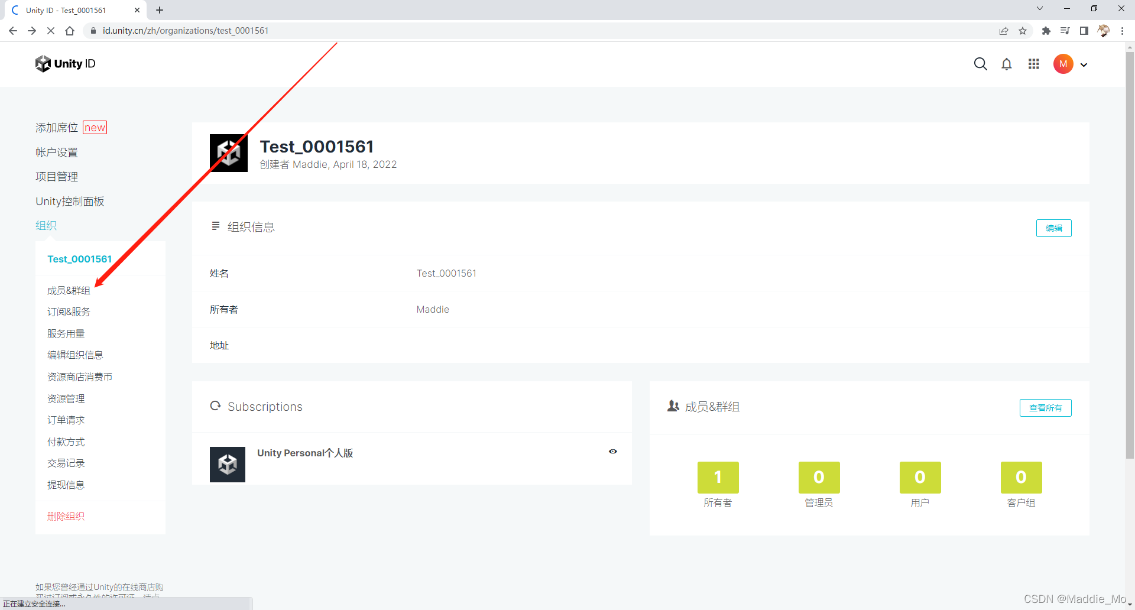Click the Test_0001561 organization logo
1135x610 pixels.
pos(229,153)
